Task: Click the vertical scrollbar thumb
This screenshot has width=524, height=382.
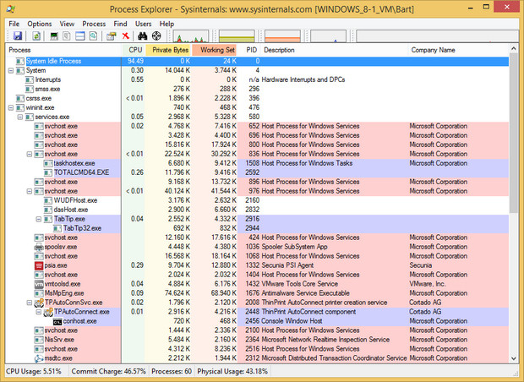Action: [514, 134]
